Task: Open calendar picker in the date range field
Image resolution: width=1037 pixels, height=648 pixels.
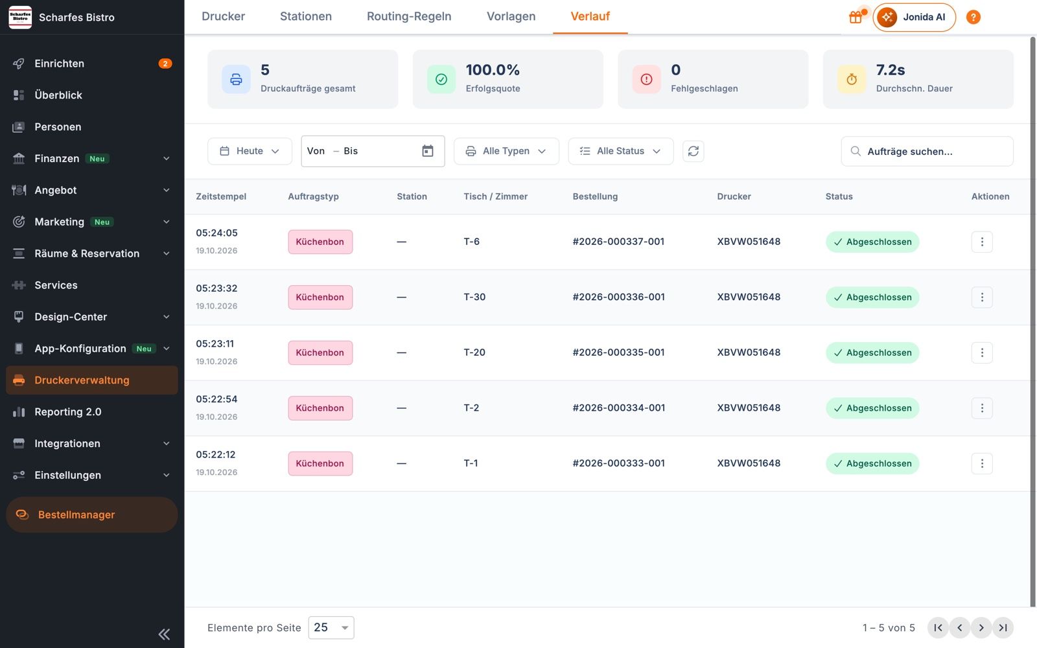Action: tap(428, 151)
